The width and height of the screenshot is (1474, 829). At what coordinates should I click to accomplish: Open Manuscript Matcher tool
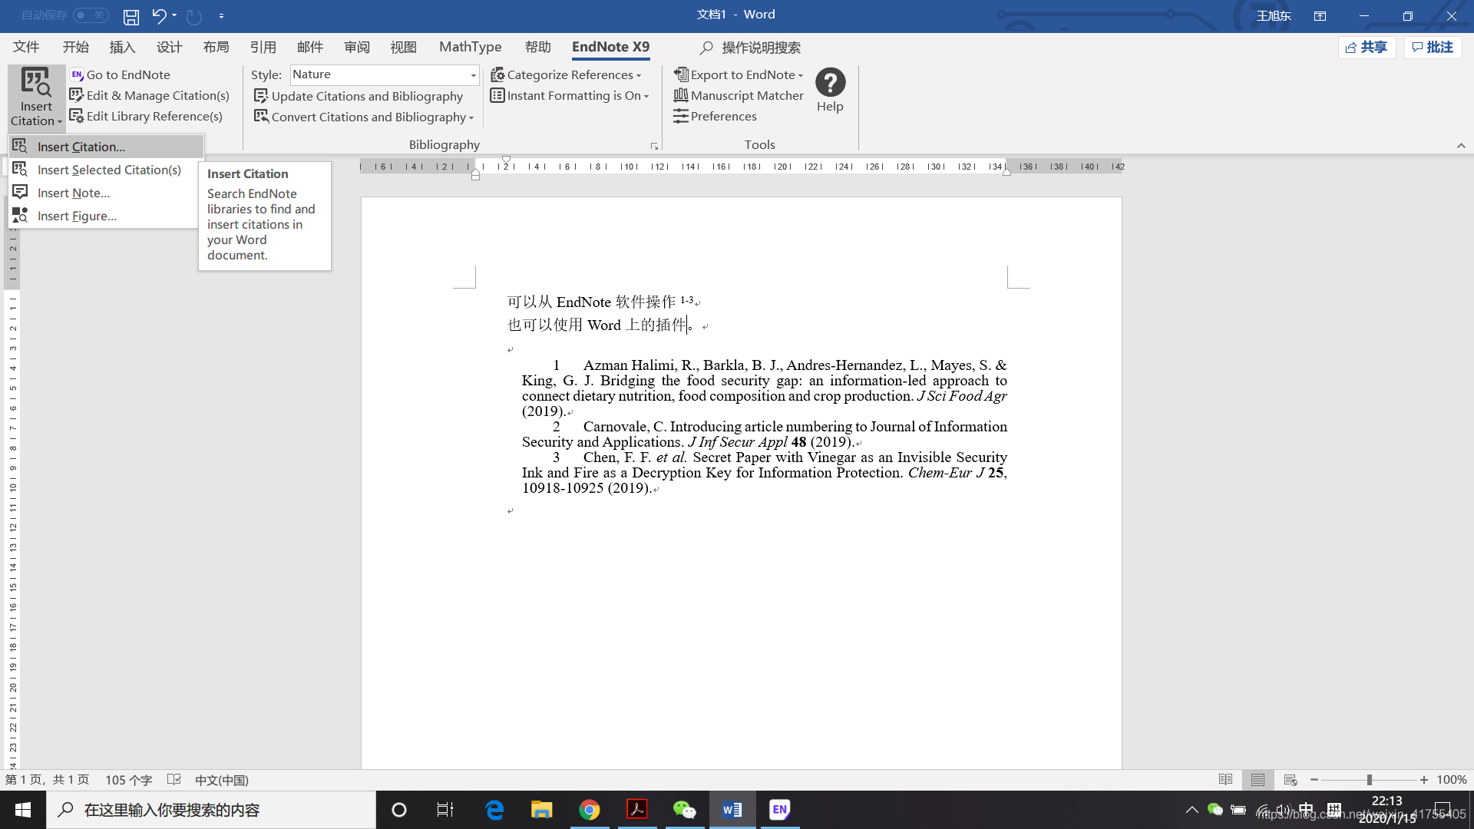pos(739,95)
